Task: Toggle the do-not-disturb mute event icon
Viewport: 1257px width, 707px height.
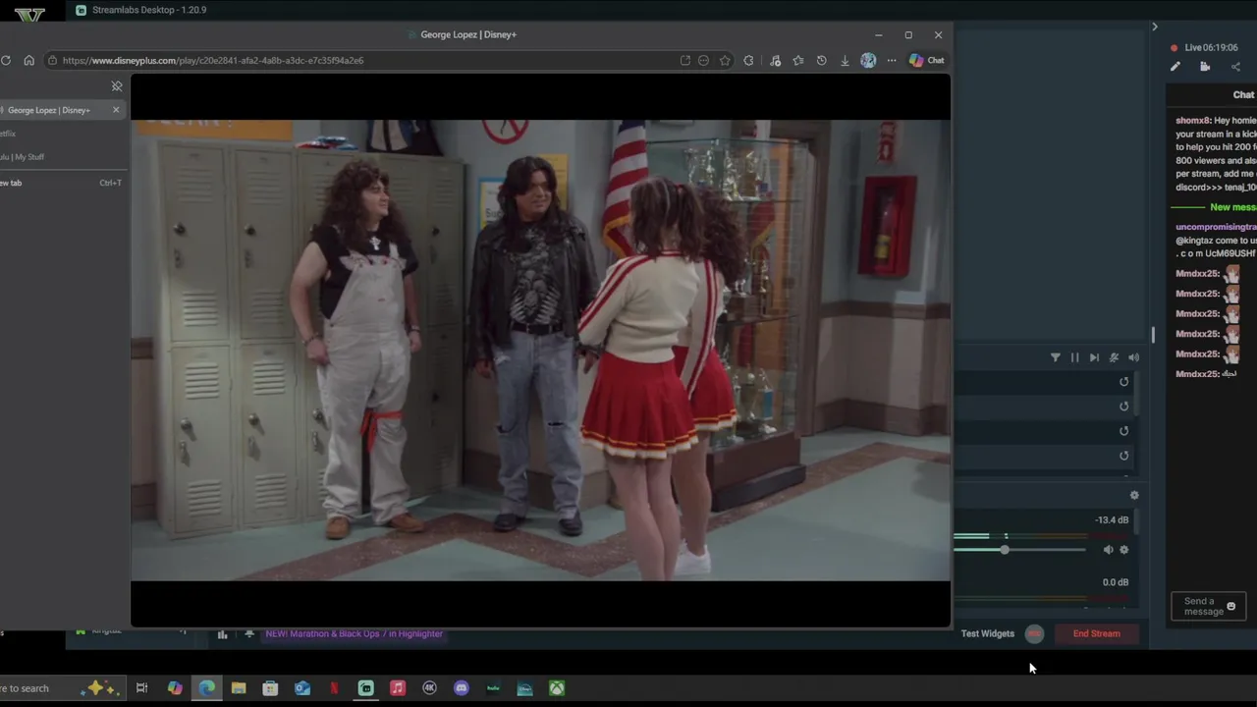Action: (1114, 357)
